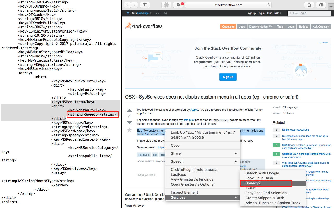Expand the help dropdown menu
Viewport: 334px width, 208px height.
coord(278,13)
